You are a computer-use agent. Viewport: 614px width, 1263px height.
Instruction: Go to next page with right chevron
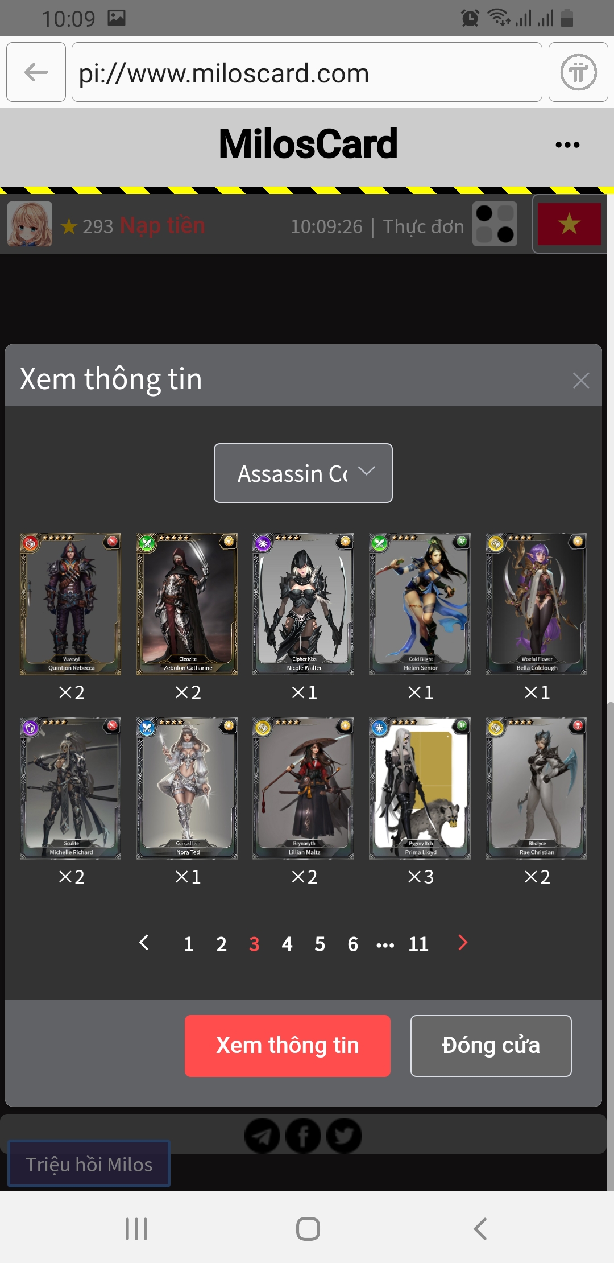[463, 943]
